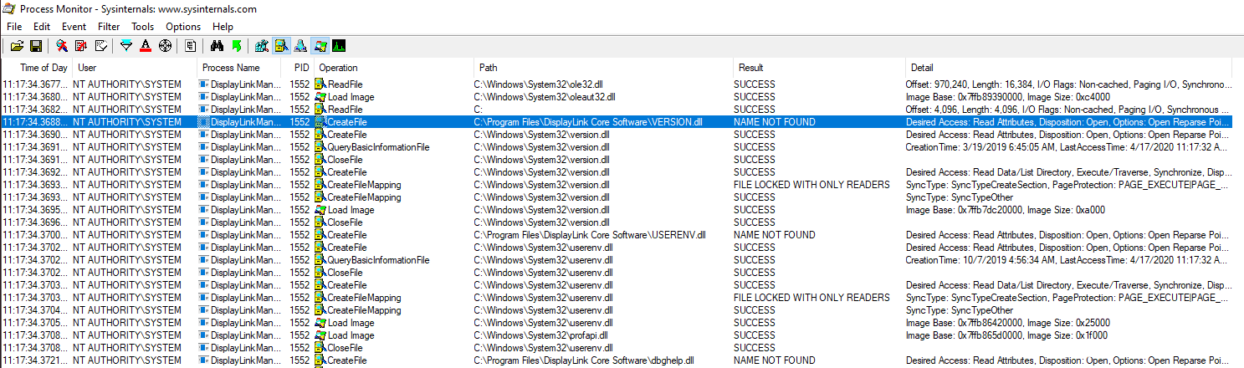The image size is (1244, 368).
Task: Open the Event menu
Action: click(x=74, y=27)
